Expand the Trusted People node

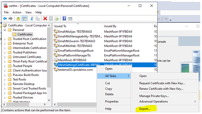coord(5,66)
